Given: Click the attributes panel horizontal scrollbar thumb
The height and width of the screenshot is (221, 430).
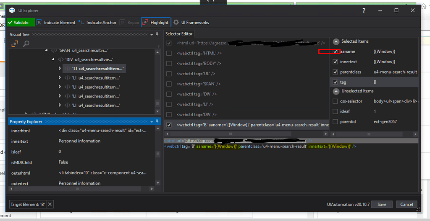Looking at the screenshot, I should pyautogui.click(x=369, y=134).
